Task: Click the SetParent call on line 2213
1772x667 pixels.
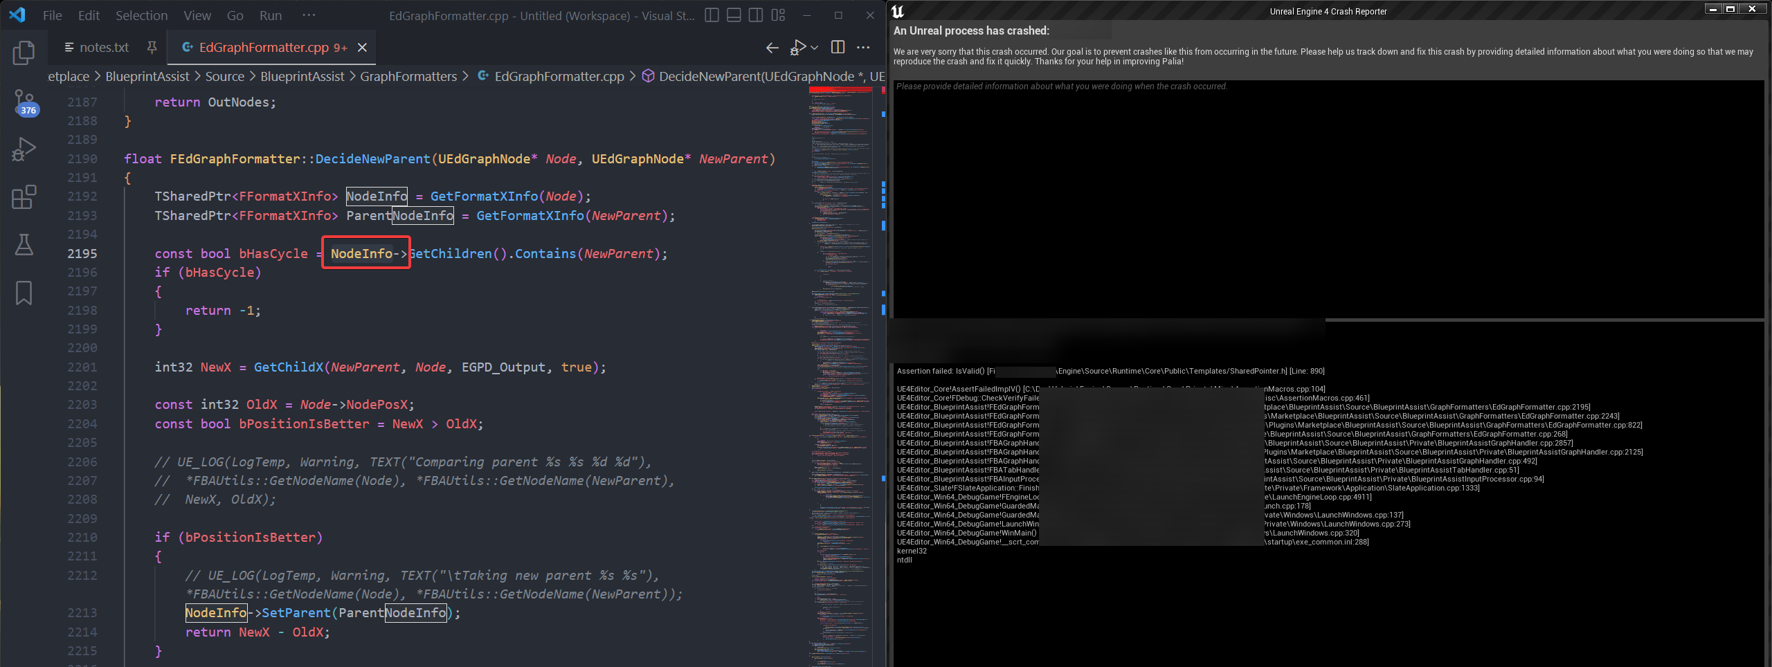Action: click(296, 612)
